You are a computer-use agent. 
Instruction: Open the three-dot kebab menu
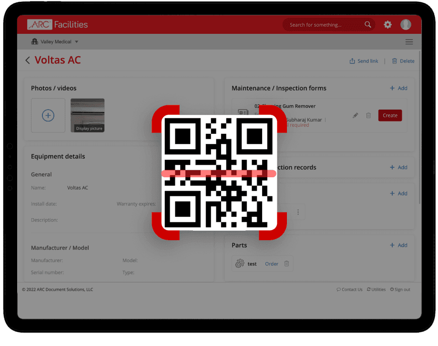click(x=298, y=212)
